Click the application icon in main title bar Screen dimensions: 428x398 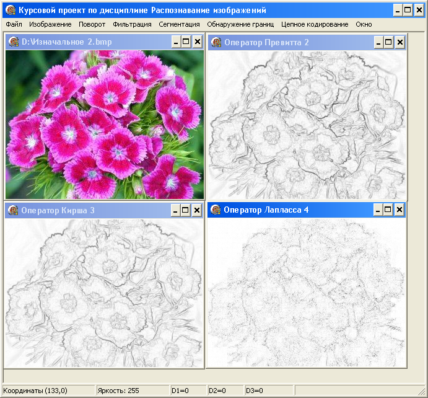click(11, 10)
